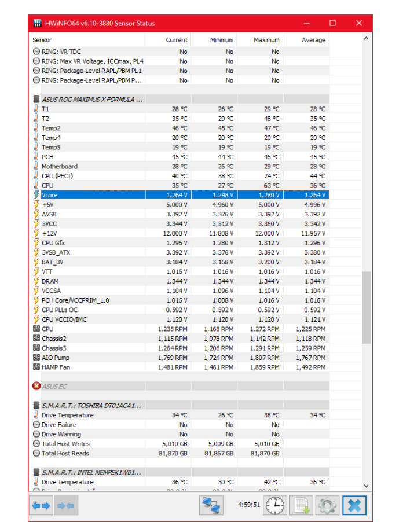The height and width of the screenshot is (522, 403).
Task: Click the drive icon beside S.M.A.R.T. TOSHIBA
Action: coord(36,405)
